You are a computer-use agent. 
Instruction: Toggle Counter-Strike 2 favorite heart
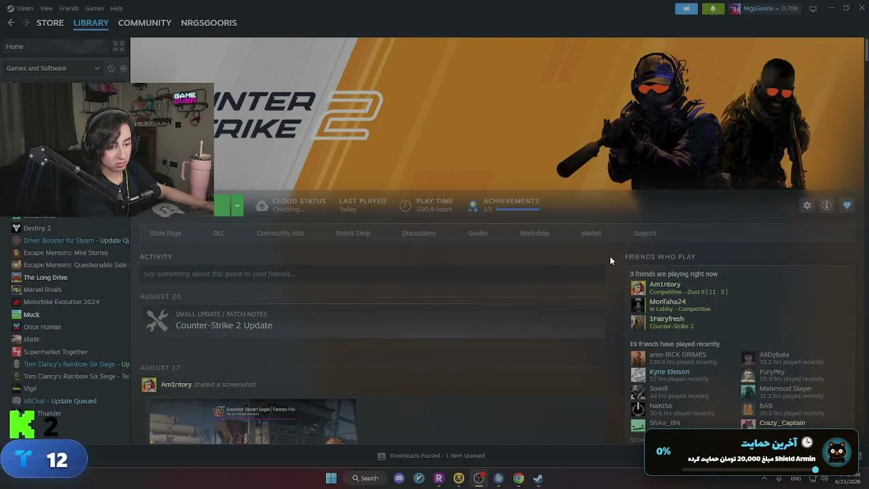(847, 205)
